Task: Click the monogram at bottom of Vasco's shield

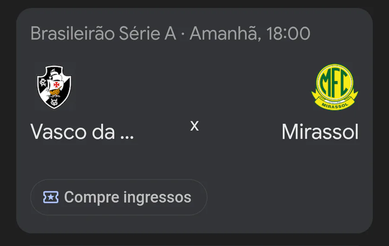Action: 54,102
